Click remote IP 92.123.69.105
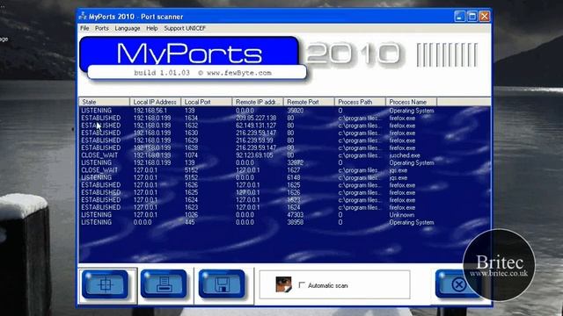 pyautogui.click(x=254, y=155)
